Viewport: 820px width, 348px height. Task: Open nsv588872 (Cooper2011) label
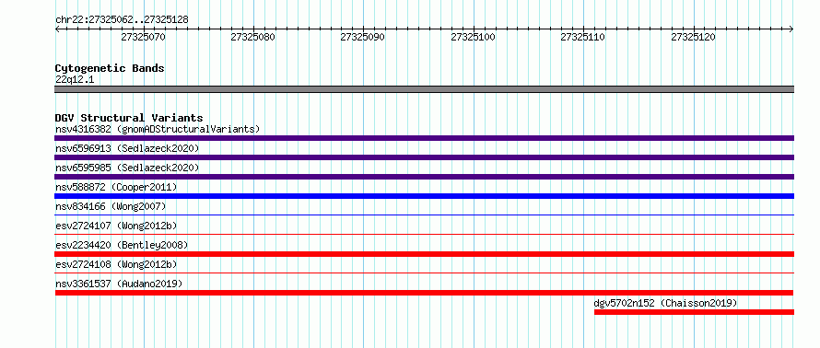(116, 187)
